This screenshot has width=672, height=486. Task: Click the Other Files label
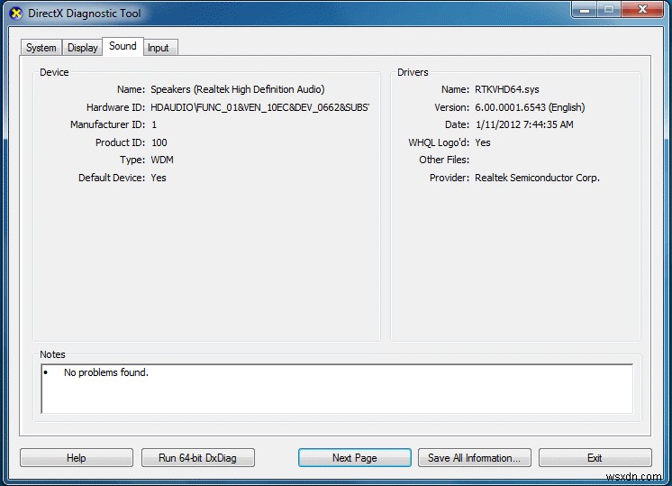pyautogui.click(x=444, y=160)
